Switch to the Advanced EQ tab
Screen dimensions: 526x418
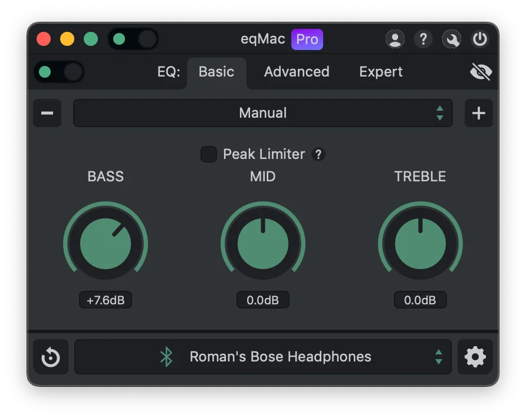(x=297, y=72)
